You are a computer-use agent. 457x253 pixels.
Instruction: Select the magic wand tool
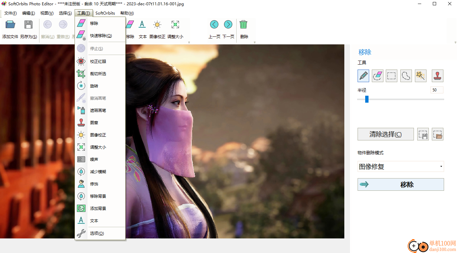coord(421,76)
